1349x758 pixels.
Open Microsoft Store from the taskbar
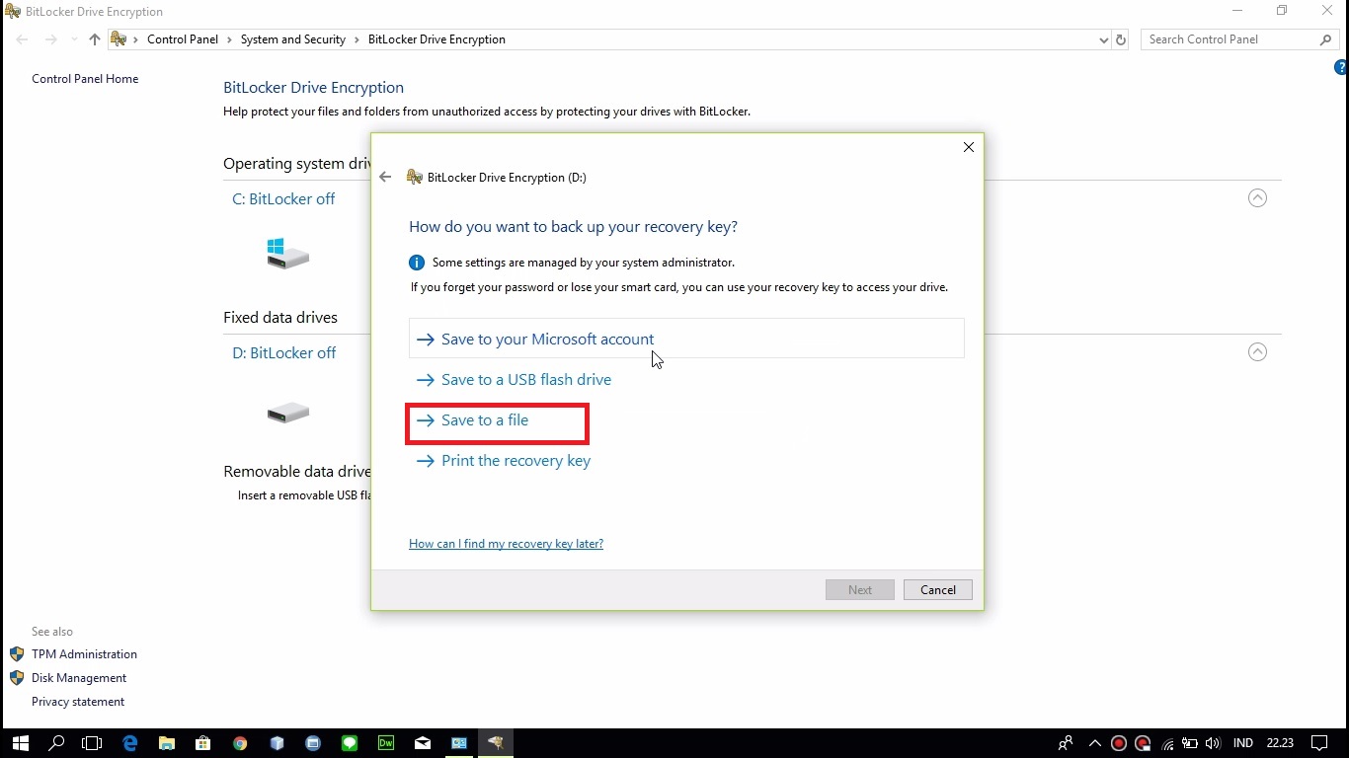click(202, 743)
